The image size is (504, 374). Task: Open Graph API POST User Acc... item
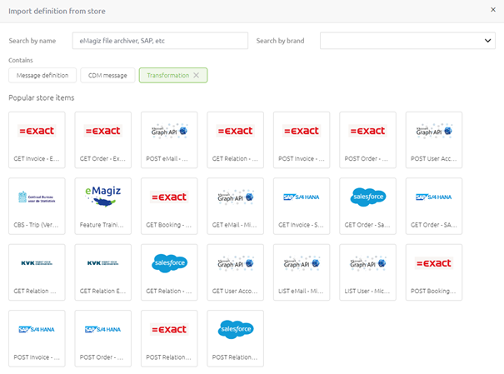[x=434, y=140]
